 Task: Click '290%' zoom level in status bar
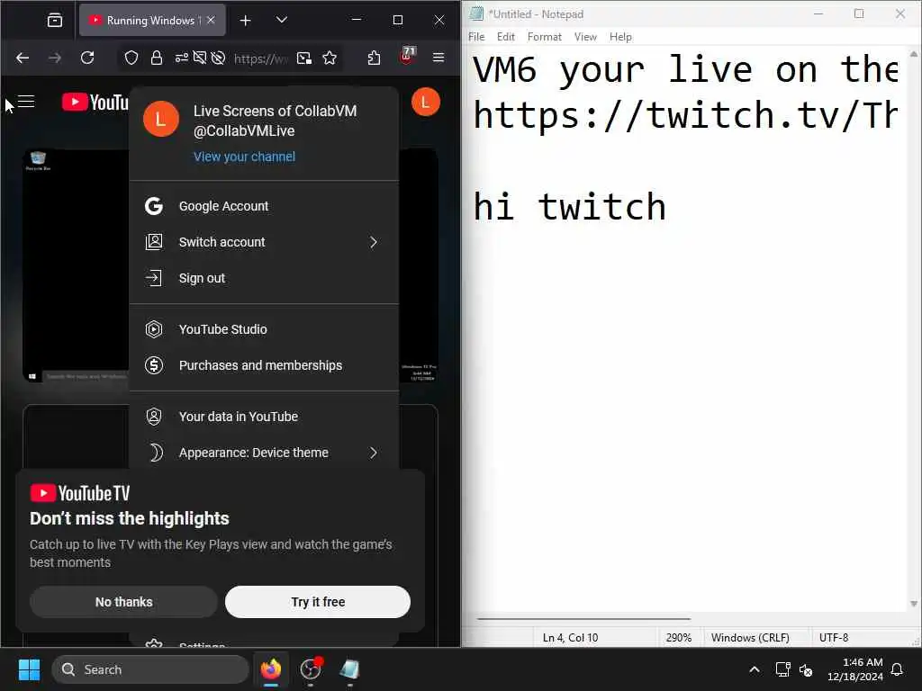point(679,638)
